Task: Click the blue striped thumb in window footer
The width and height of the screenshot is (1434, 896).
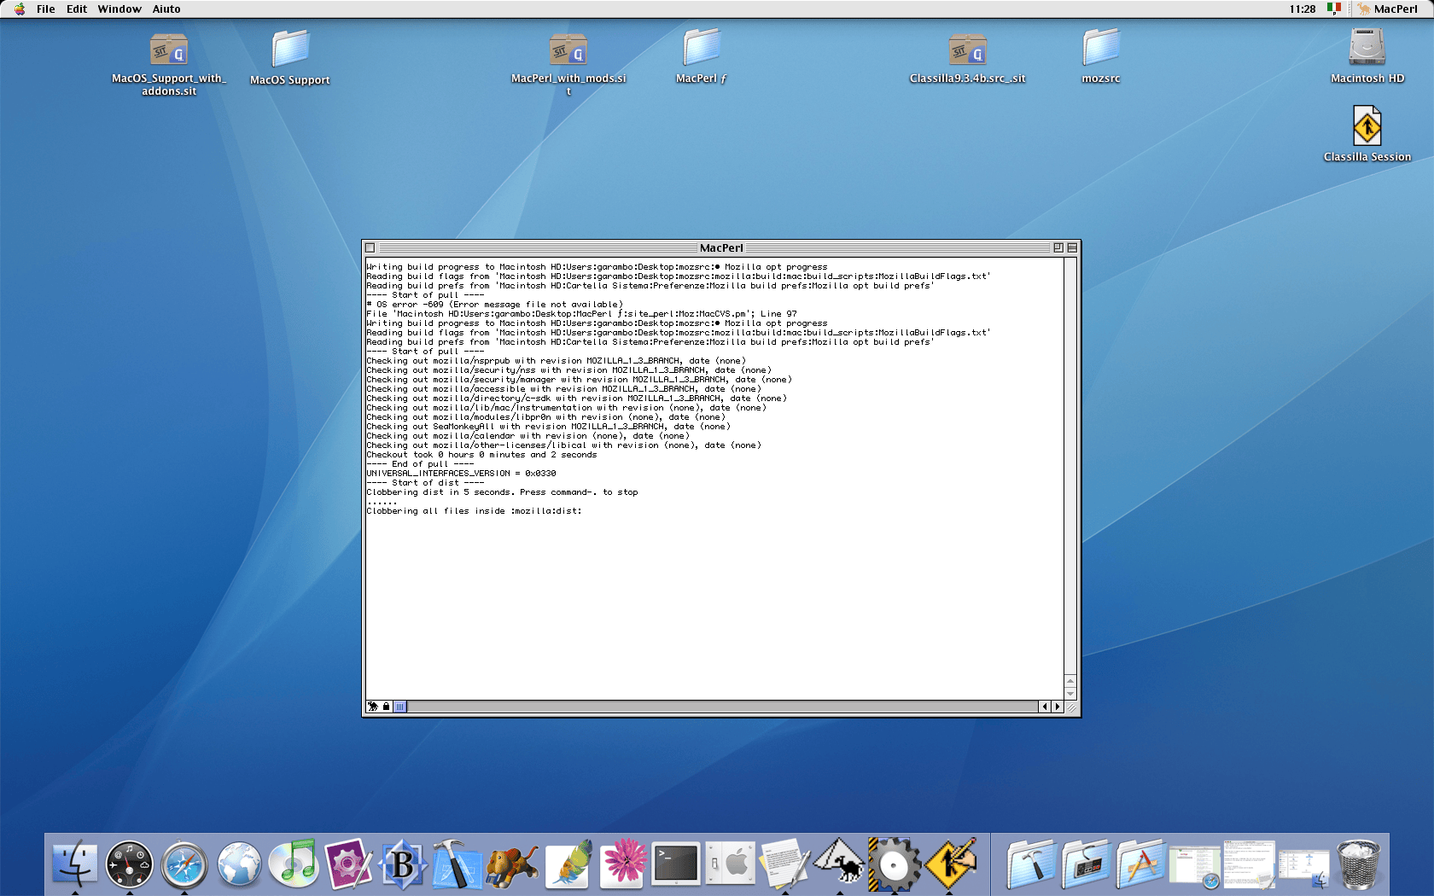Action: [399, 707]
